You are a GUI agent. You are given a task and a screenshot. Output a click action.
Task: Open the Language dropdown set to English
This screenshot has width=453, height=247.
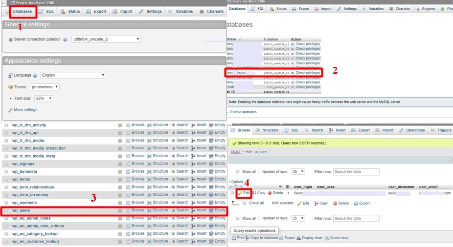pos(73,75)
